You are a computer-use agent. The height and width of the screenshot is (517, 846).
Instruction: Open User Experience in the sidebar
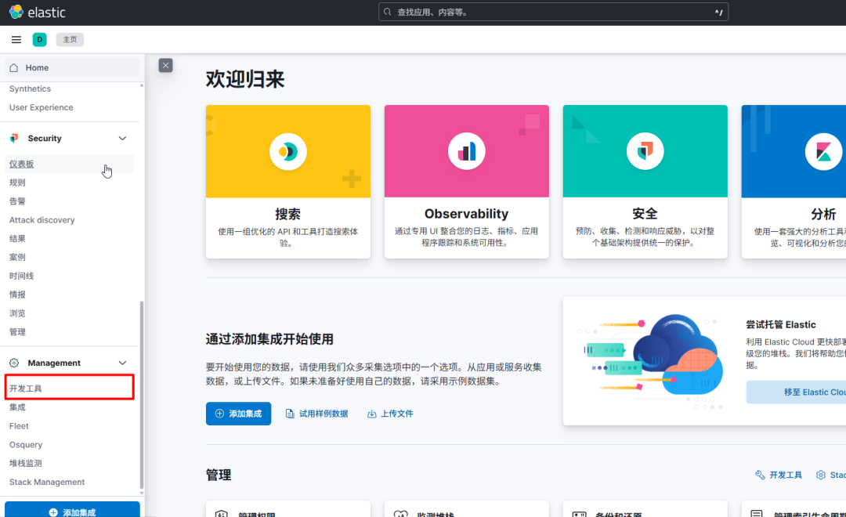[41, 107]
